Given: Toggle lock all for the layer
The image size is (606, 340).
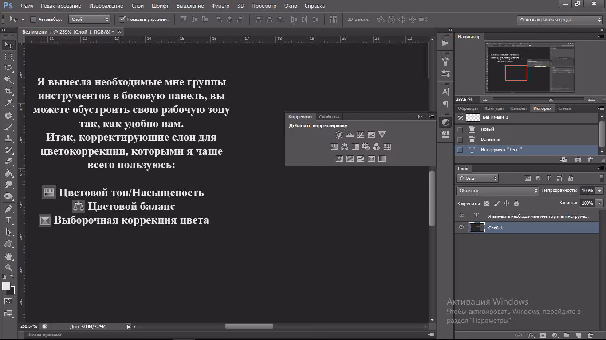Looking at the screenshot, I should pos(516,203).
